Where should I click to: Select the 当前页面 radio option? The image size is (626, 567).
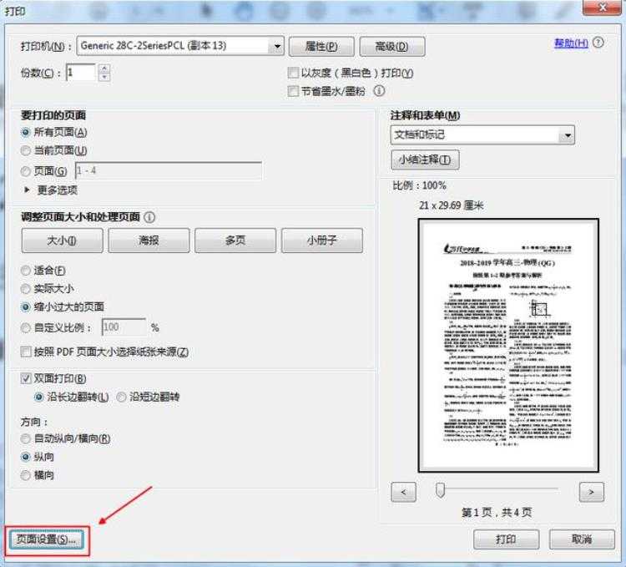point(26,151)
